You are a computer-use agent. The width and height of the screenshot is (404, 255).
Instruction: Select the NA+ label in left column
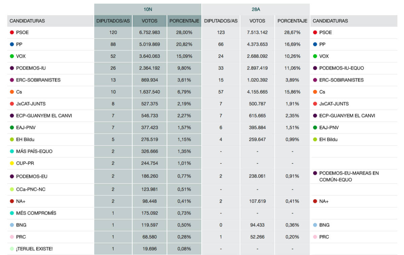(x=21, y=201)
